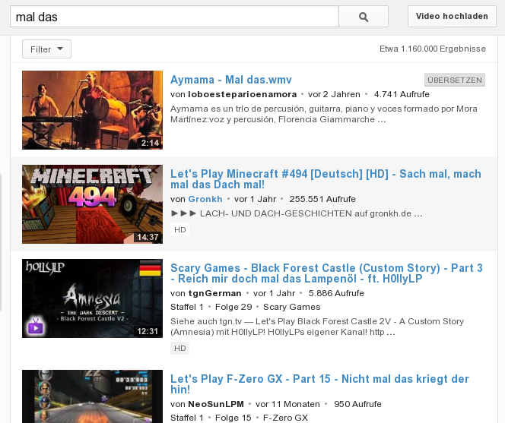Click into the search field containing 'mal das'

coord(173,17)
